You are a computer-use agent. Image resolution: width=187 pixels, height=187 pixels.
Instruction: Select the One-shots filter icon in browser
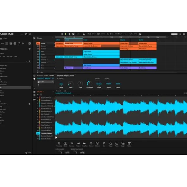coord(23,44)
